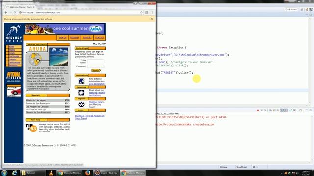Go to Flights in the left sidebar

[12, 50]
